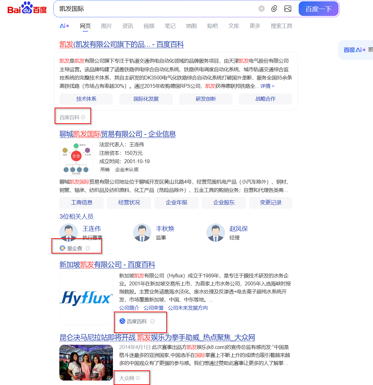Expand dropdown arrow next to 大众网
The width and height of the screenshot is (373, 385).
138,378
